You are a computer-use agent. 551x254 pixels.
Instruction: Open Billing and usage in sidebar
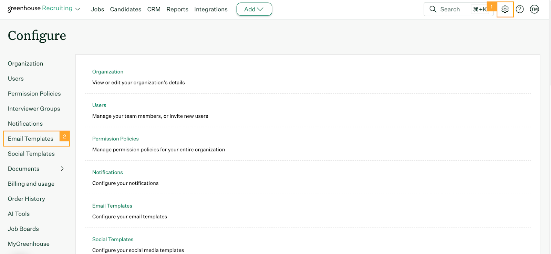31,184
